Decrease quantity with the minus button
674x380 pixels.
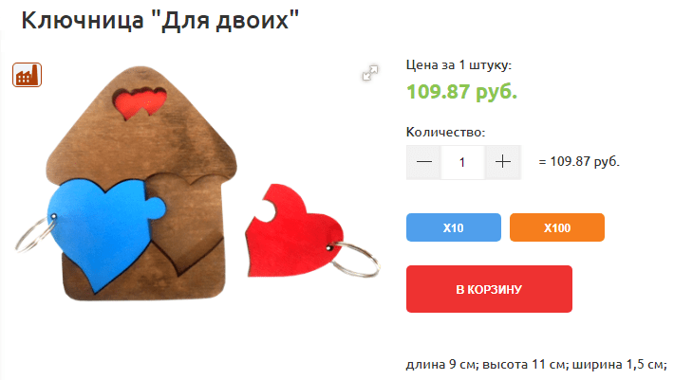pyautogui.click(x=423, y=162)
